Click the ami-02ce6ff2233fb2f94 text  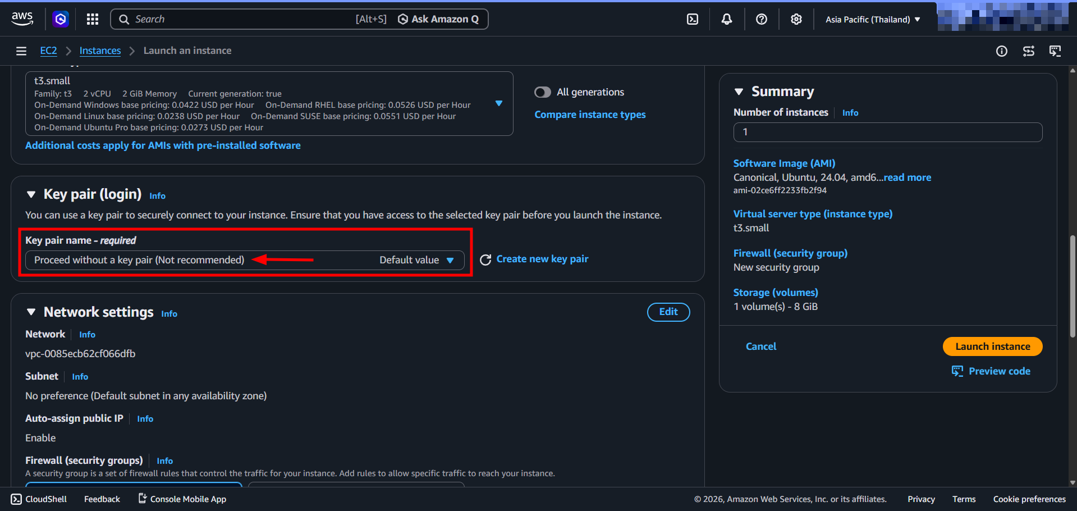pos(780,190)
